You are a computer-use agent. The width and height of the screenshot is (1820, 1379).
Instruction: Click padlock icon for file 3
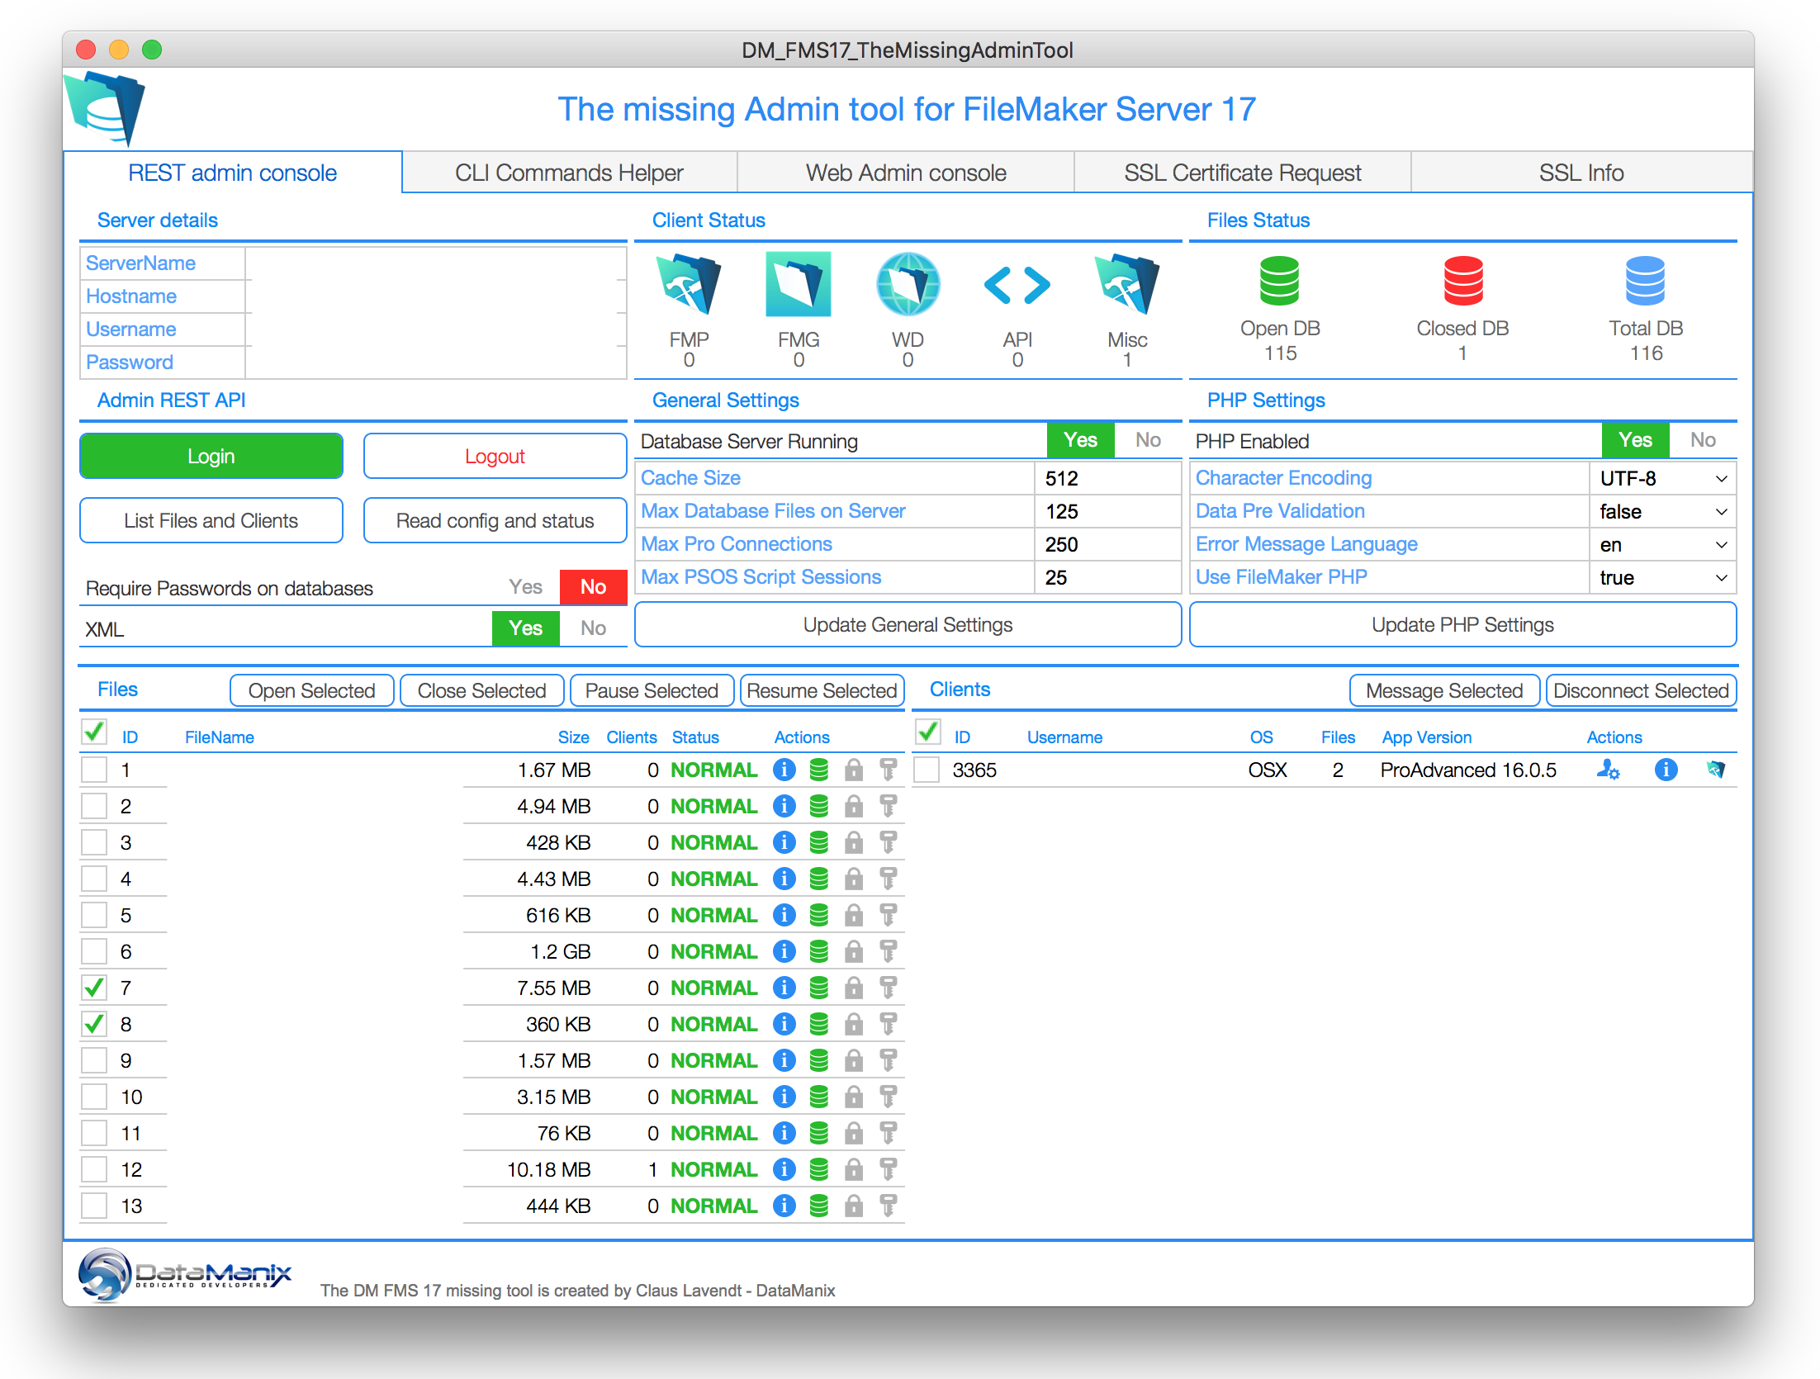click(854, 842)
